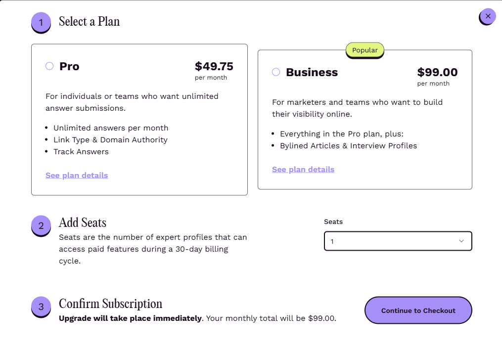Open the seat count selector showing 1
Screen dimensions: 502x352
(398, 241)
